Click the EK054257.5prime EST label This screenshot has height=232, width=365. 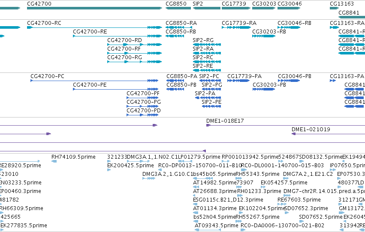284,183
